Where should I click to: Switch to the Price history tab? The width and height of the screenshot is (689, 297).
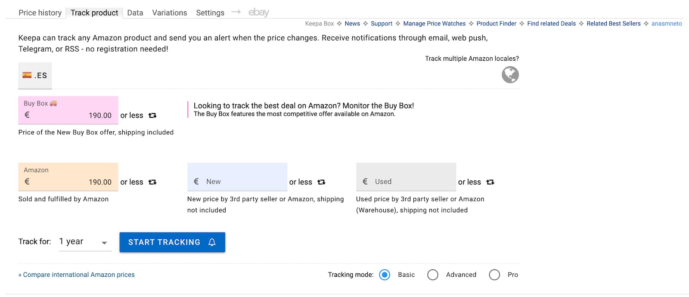(x=40, y=13)
